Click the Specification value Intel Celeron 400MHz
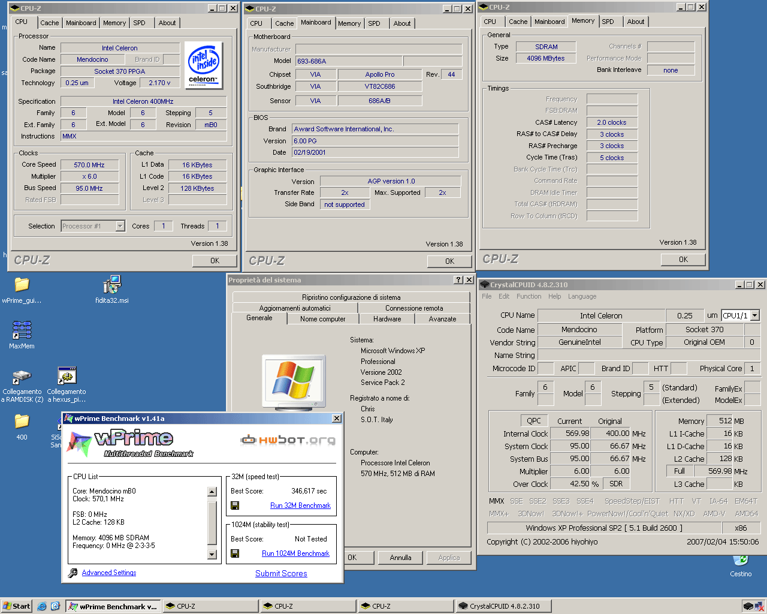This screenshot has height=614, width=767. point(143,101)
